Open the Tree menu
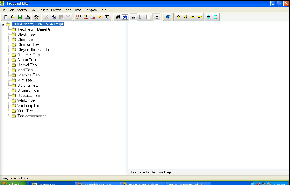The width and height of the screenshot is (290, 185). (78, 10)
